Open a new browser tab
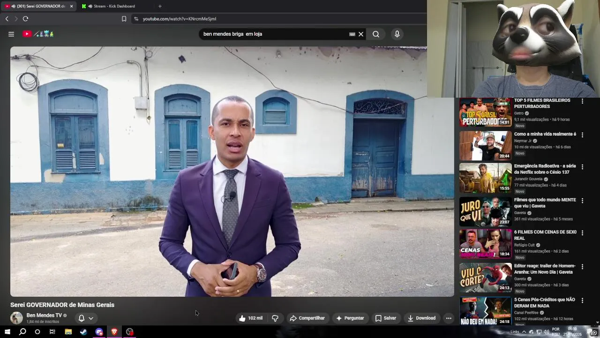The width and height of the screenshot is (600, 338). point(160,6)
